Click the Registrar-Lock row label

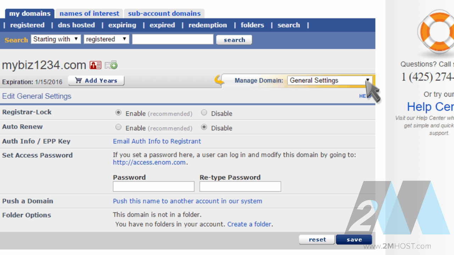[27, 112]
